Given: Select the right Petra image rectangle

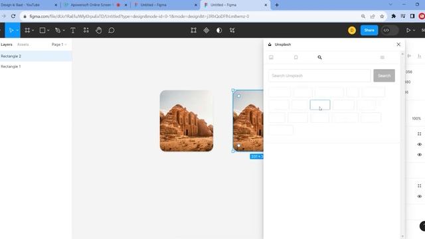Looking at the screenshot, I should (248, 121).
